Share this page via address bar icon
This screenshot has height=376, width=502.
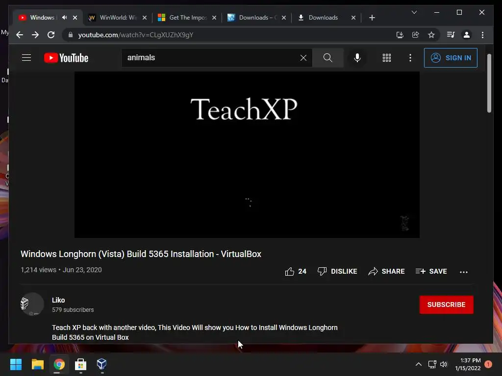(416, 35)
